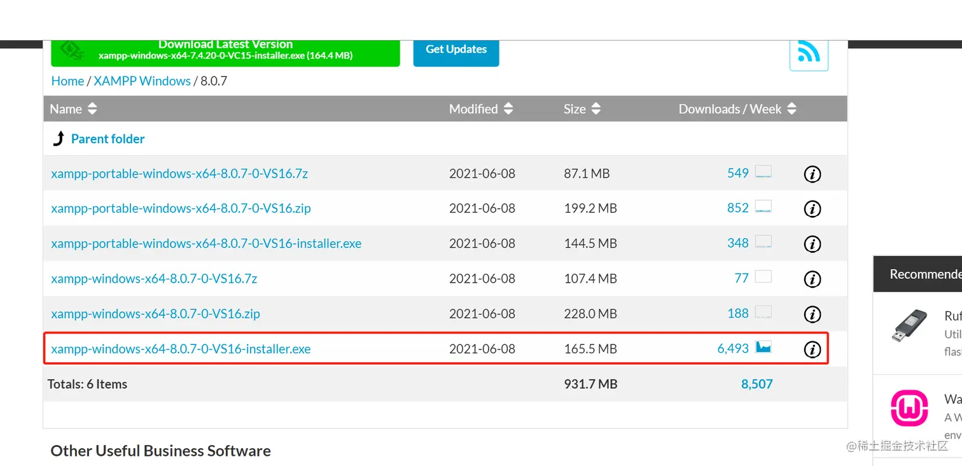Click the 348 weekly downloads count

point(738,243)
